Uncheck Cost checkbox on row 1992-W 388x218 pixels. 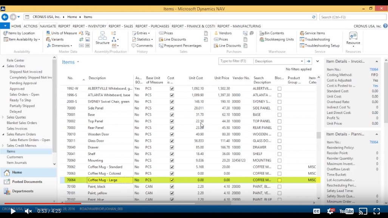point(171,88)
